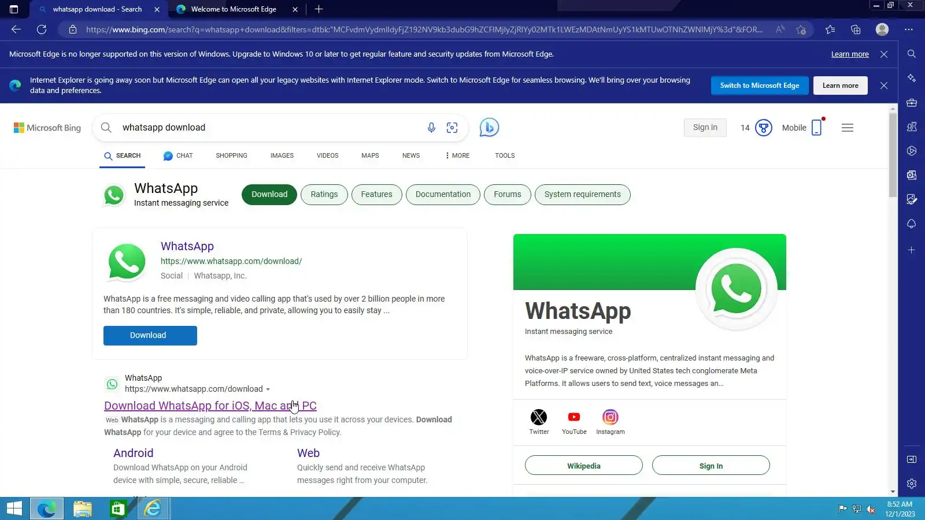This screenshot has height=520, width=925.
Task: Open the SHOPPING search tab
Action: click(231, 155)
